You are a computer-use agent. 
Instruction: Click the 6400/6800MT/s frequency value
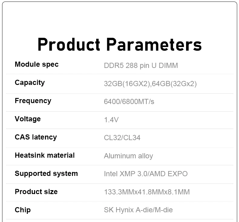coord(129,102)
